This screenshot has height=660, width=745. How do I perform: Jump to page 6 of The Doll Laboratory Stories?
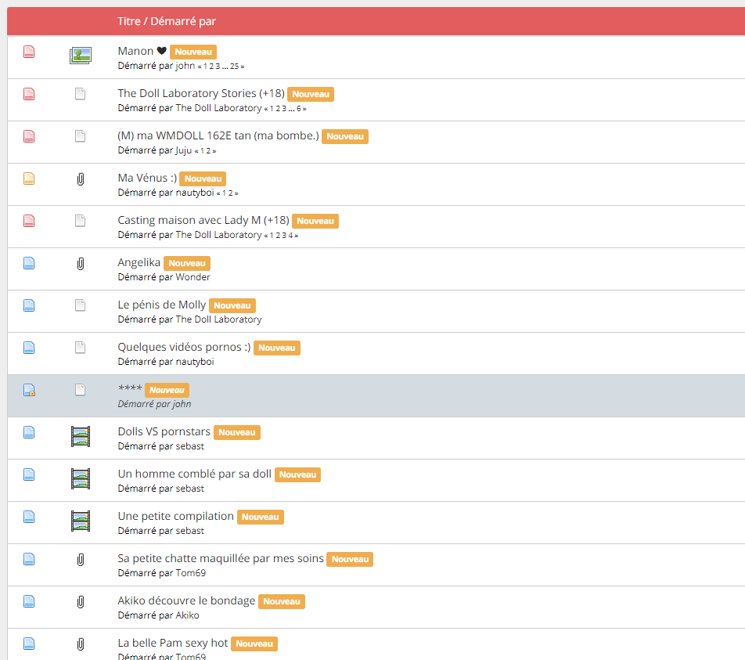pos(299,109)
